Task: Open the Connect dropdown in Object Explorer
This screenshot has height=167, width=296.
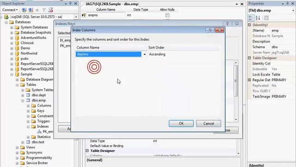Action: [x=10, y=10]
